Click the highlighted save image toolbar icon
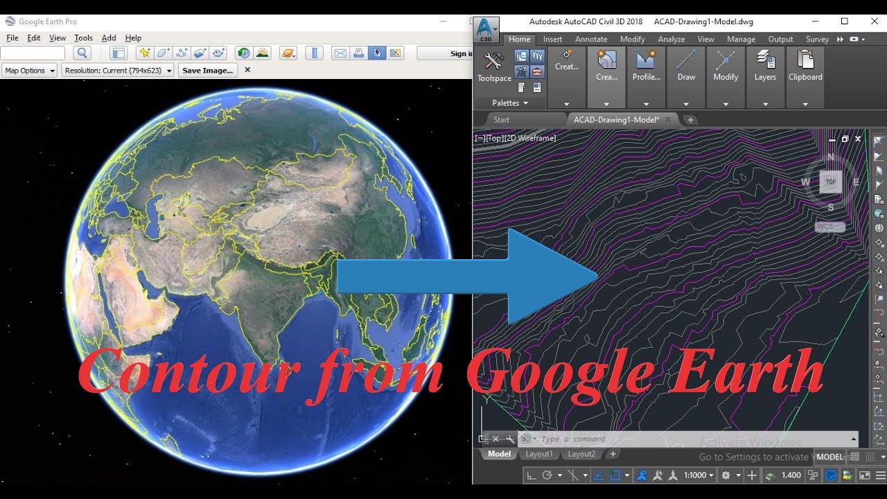The height and width of the screenshot is (499, 887). coord(377,53)
